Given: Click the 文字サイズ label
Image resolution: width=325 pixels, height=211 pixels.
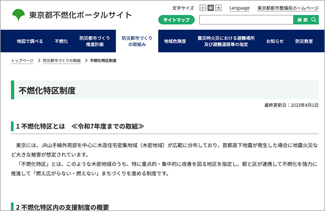Looking at the screenshot, I should [183, 8].
